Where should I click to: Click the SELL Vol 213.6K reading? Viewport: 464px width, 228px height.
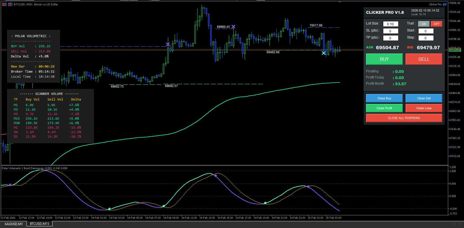coord(31,51)
